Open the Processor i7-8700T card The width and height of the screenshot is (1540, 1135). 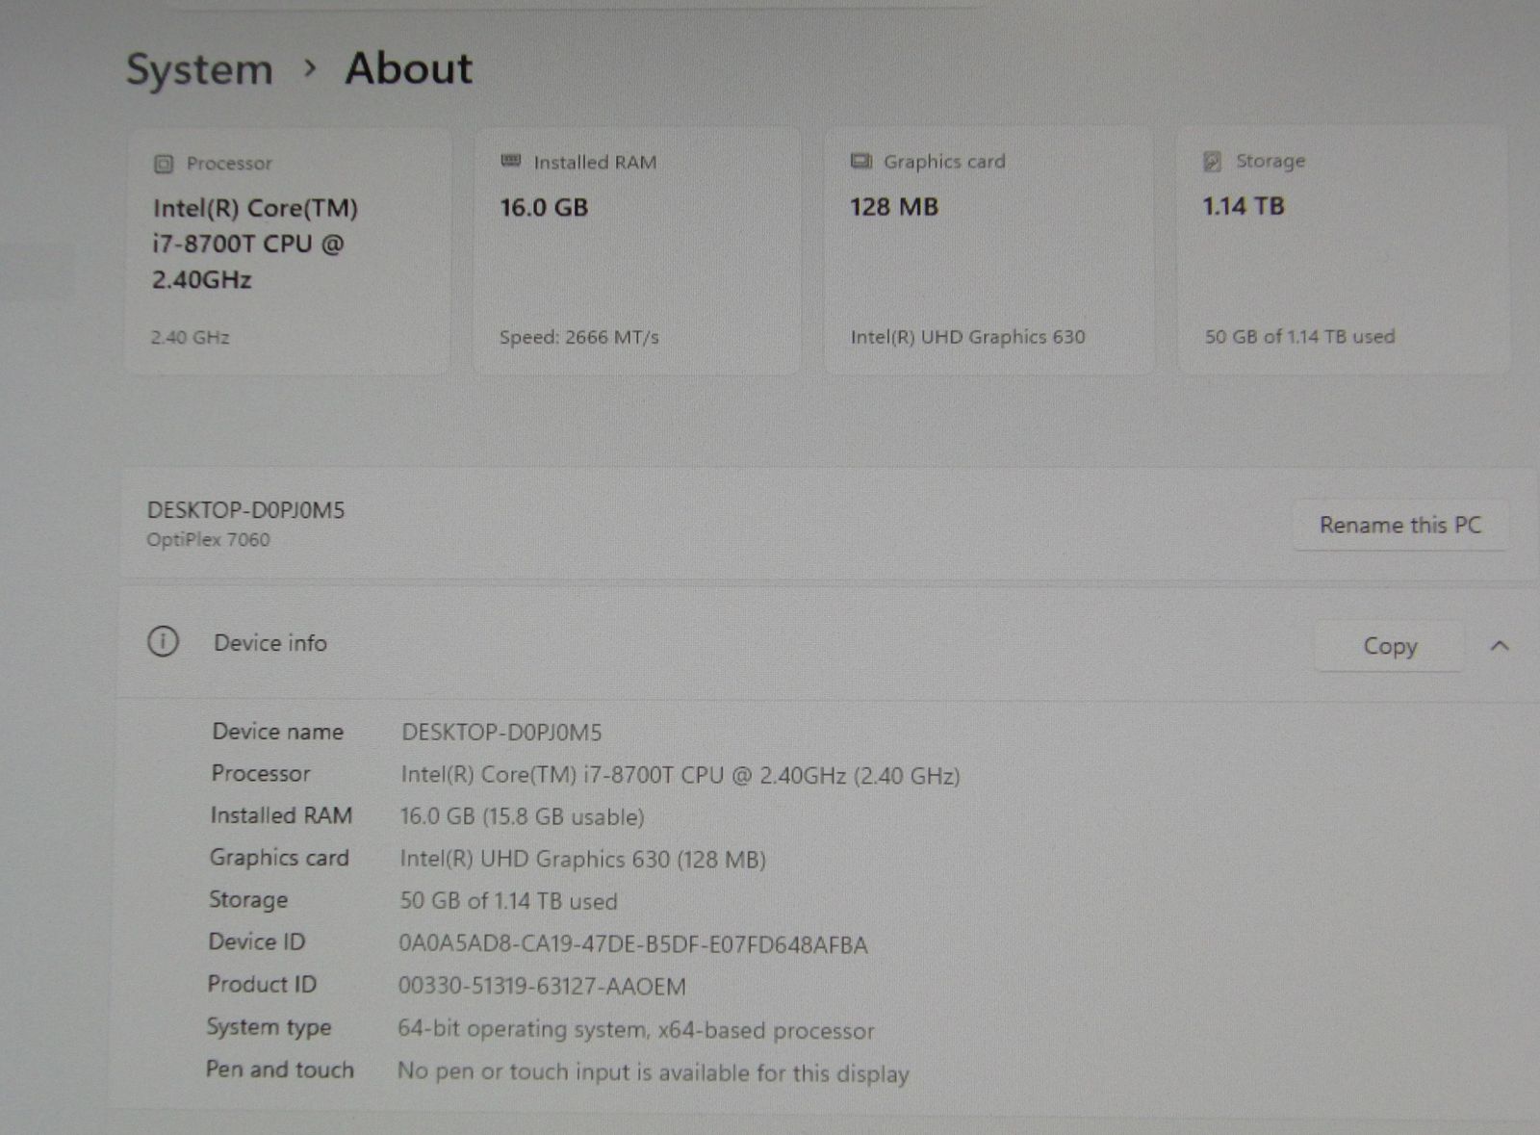tap(287, 251)
